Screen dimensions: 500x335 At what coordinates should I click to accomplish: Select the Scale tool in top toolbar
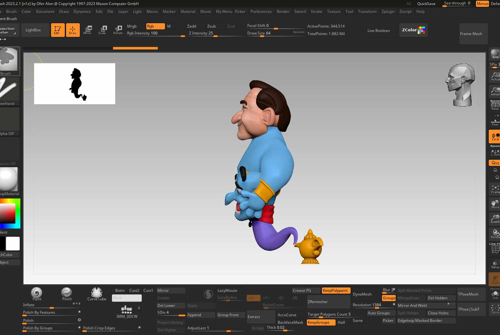pos(102,30)
